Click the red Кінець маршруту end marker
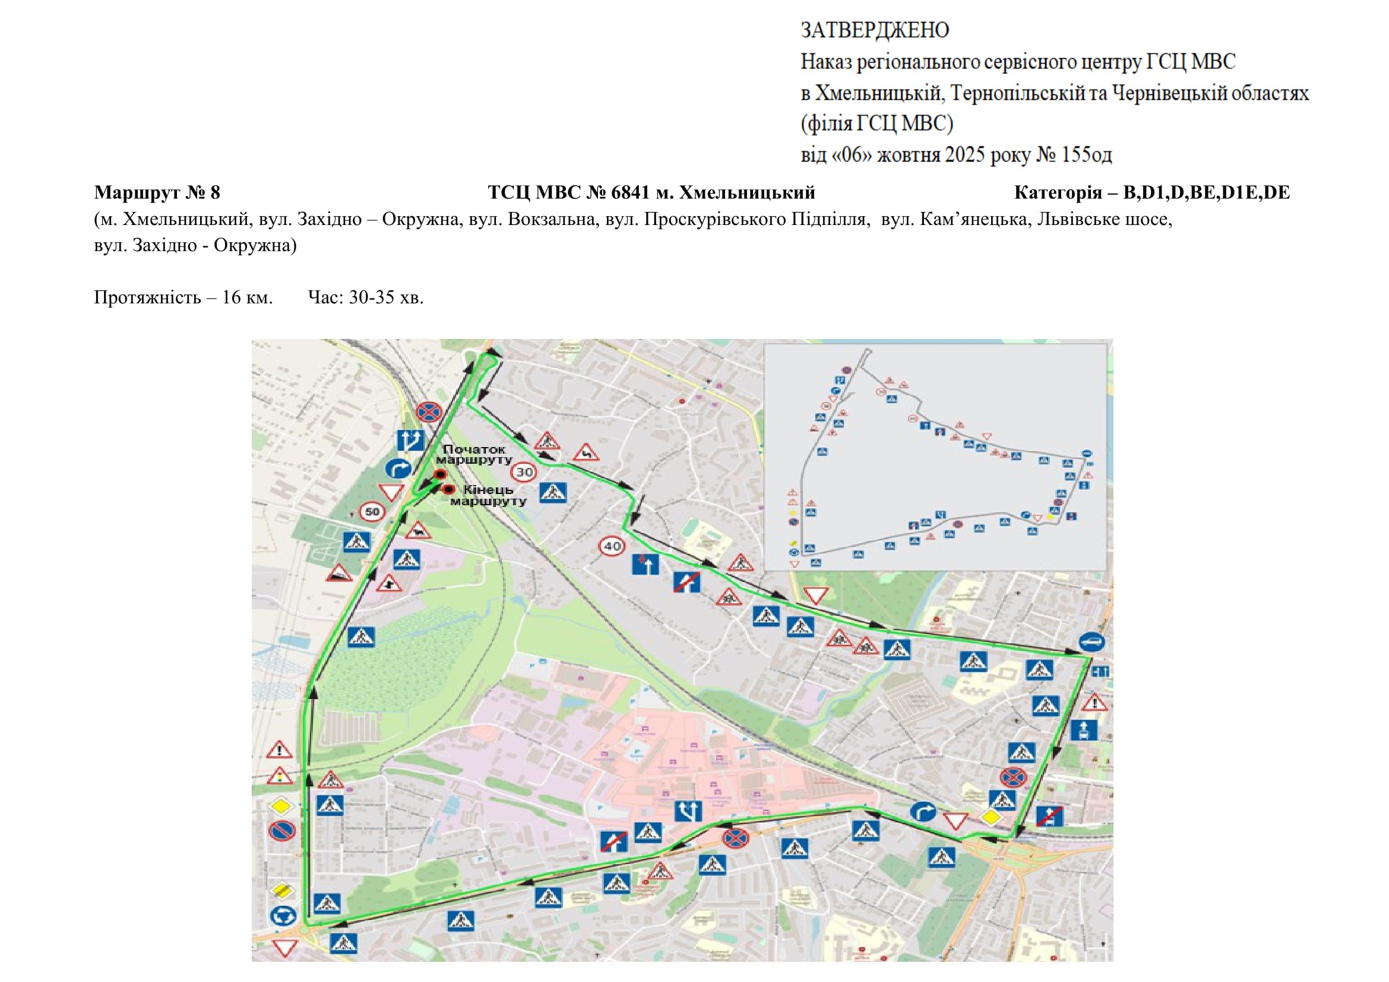Image resolution: width=1389 pixels, height=982 pixels. point(448,489)
